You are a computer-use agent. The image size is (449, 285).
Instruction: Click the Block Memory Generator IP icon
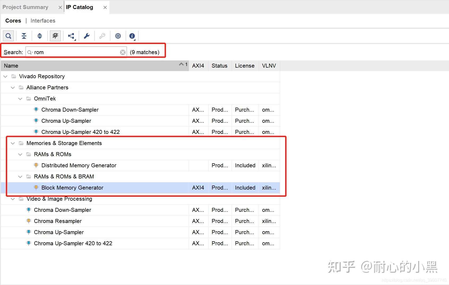36,187
